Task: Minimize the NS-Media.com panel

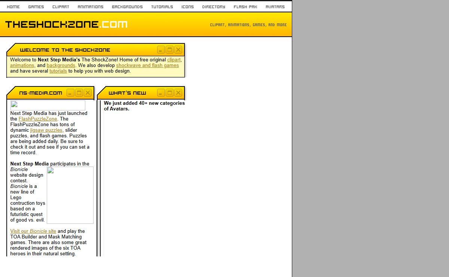Action: pyautogui.click(x=70, y=93)
